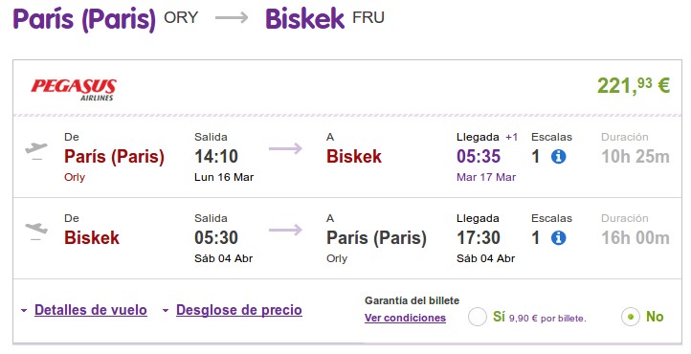This screenshot has height=354, width=691.
Task: Expand Detalles de vuelo section
Action: click(x=91, y=310)
